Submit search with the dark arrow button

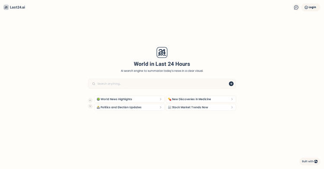click(x=231, y=84)
